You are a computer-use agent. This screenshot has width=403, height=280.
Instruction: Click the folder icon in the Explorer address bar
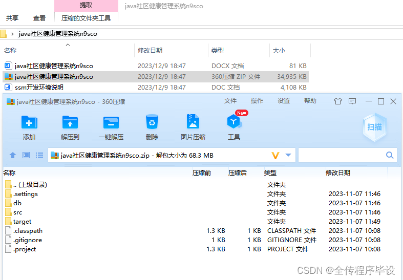pos(3,34)
